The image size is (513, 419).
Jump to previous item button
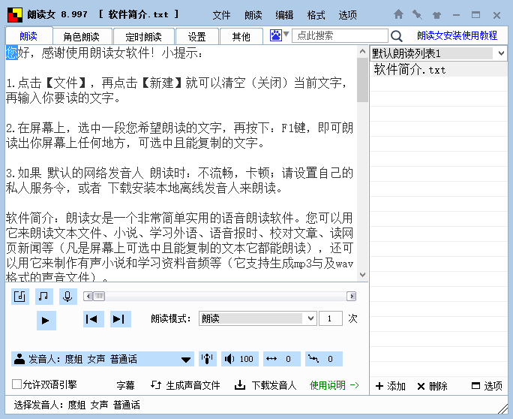pyautogui.click(x=94, y=318)
